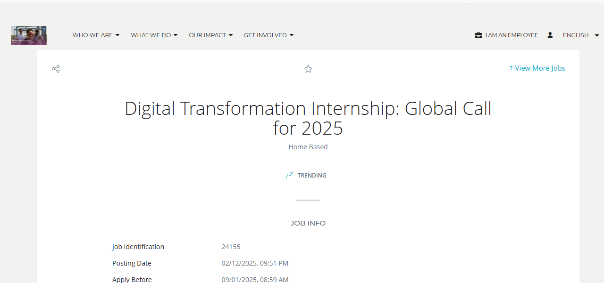Expand the GET INVOLVED dropdown arrow
The width and height of the screenshot is (604, 283).
pos(292,35)
